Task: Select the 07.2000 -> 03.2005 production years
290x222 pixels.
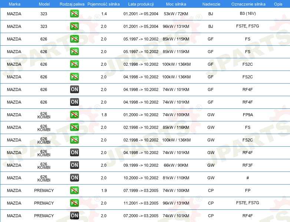Action: [141, 216]
